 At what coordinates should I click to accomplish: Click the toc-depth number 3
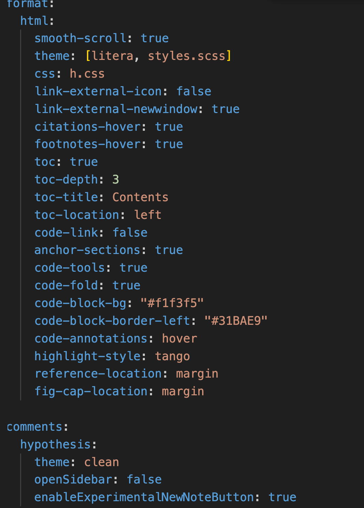pyautogui.click(x=116, y=179)
